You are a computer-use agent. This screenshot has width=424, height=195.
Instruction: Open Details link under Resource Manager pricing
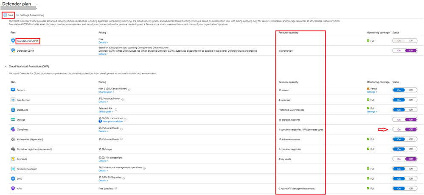(x=103, y=170)
